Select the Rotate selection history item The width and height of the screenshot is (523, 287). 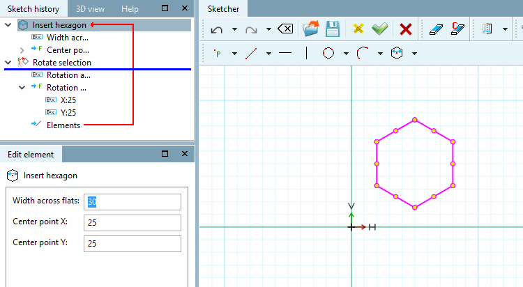[x=61, y=62]
